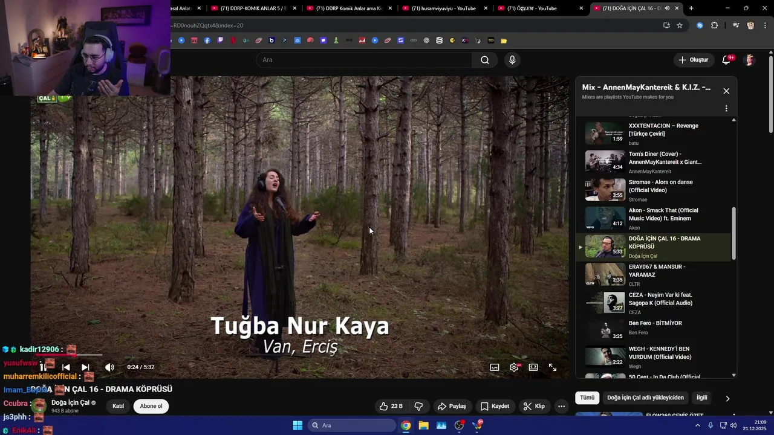The width and height of the screenshot is (774, 435).
Task: Skip to previous video in player
Action: [x=66, y=367]
